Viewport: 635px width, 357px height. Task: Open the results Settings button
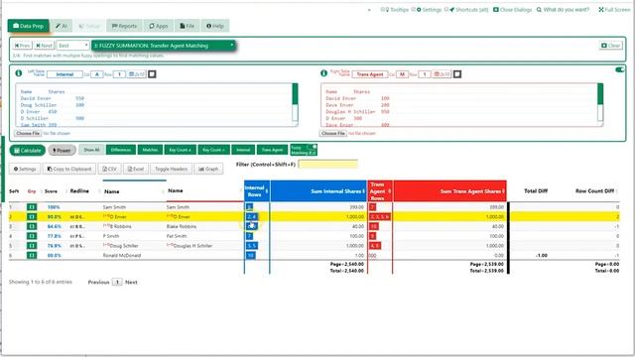tap(25, 169)
